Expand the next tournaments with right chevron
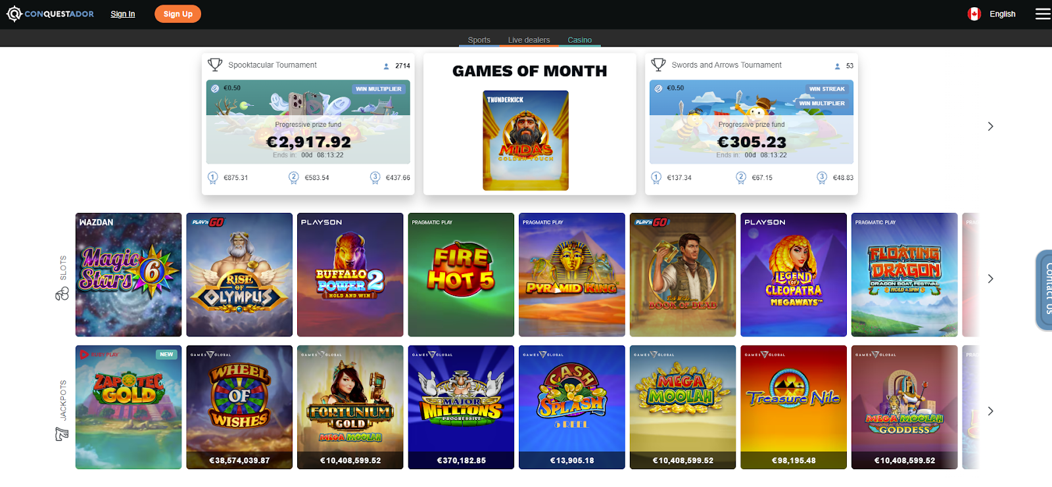The image size is (1052, 487). pos(990,126)
